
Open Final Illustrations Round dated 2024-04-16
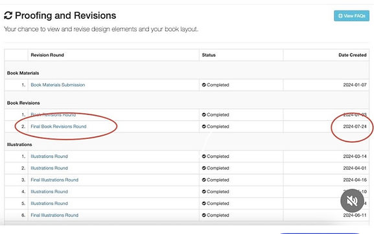[54, 180]
